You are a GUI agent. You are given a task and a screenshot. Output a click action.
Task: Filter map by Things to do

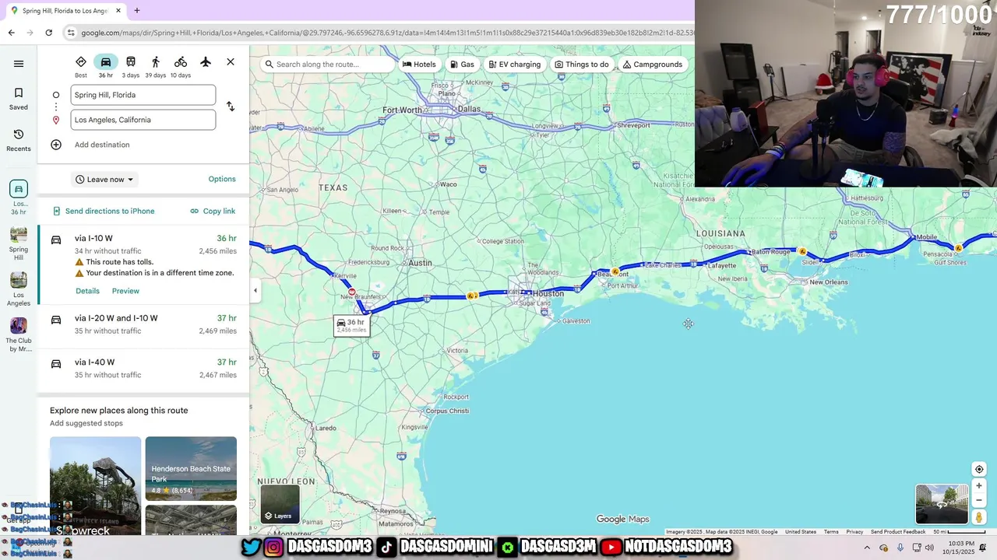(x=582, y=65)
